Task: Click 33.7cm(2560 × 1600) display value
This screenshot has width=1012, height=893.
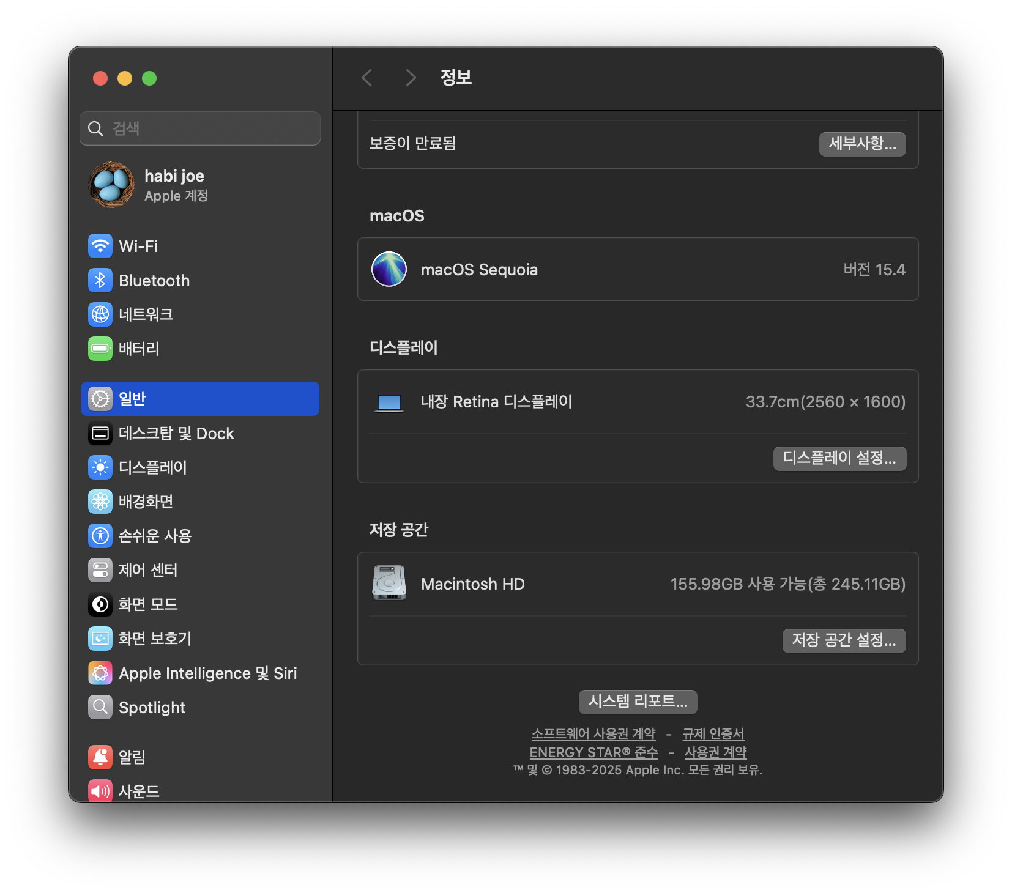Action: click(x=825, y=402)
